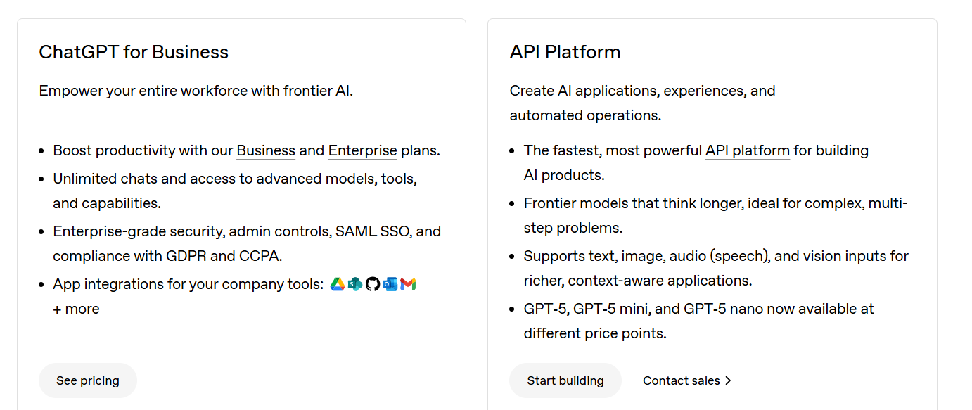The image size is (972, 410).
Task: Expand the '+ more' integrations list
Action: coord(76,308)
